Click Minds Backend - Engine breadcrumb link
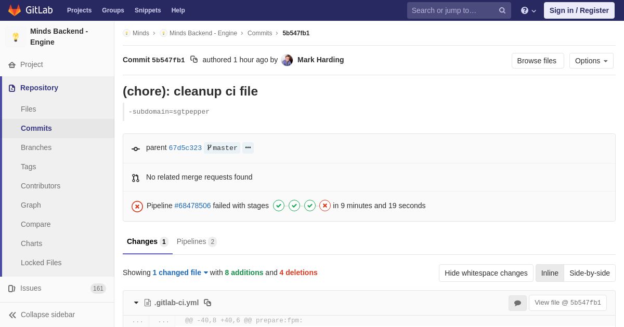This screenshot has height=327, width=624. point(203,33)
